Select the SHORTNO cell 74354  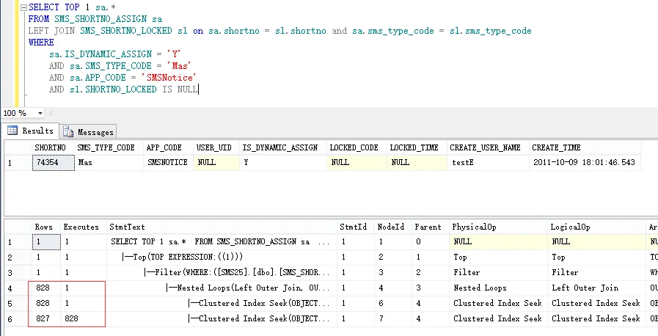(54, 162)
